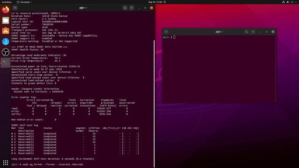The image size is (299, 168).
Task: Open the Terminal app menu in top bar
Action: [24, 2]
